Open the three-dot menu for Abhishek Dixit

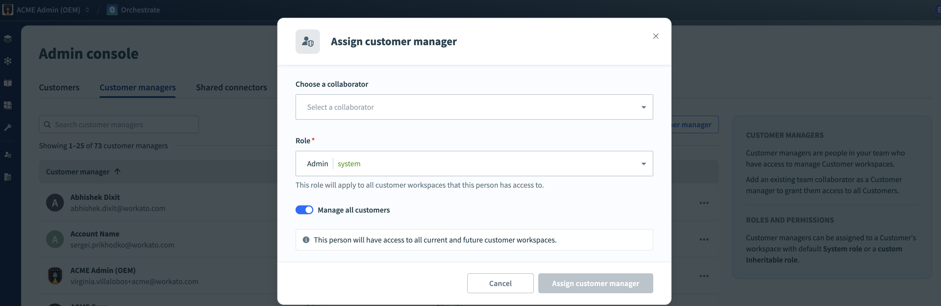[704, 203]
